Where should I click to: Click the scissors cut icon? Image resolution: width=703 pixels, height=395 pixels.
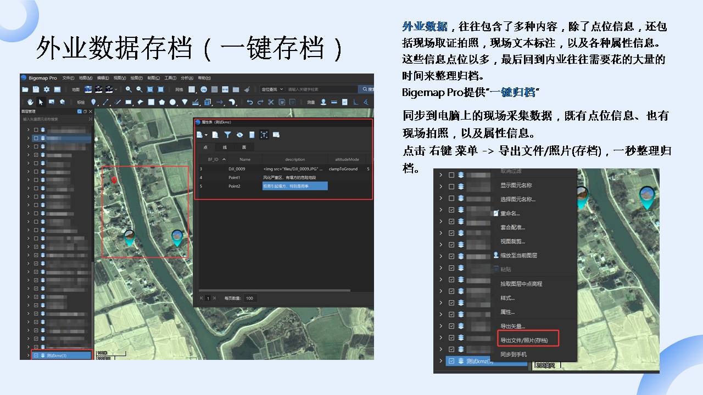pos(271,101)
